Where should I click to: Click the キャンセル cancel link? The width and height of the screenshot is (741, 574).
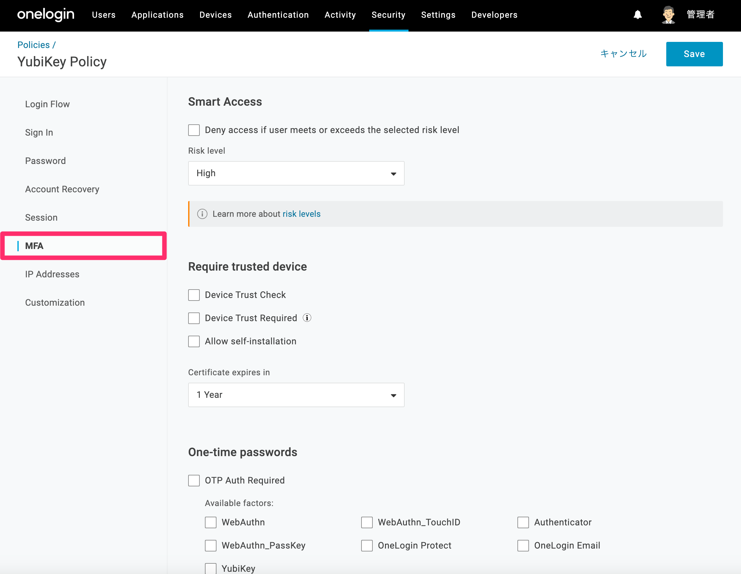coord(624,53)
